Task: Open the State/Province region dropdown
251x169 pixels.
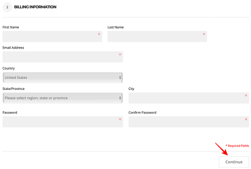Action: pos(63,98)
